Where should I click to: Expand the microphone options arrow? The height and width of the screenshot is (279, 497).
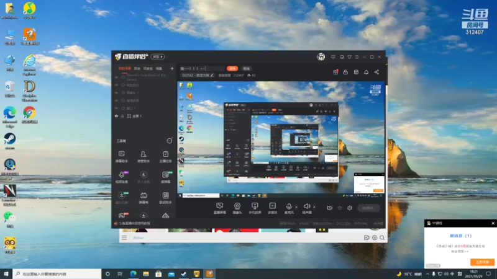coord(296,207)
